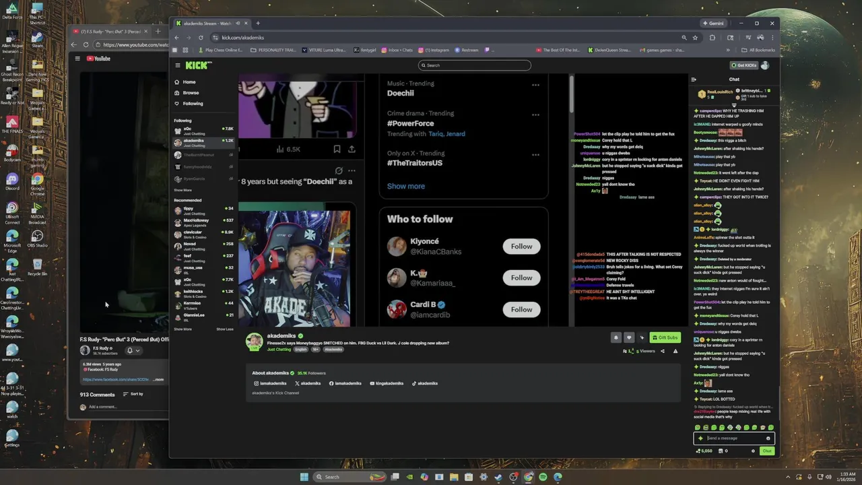Open a new Chrome tab
The image size is (862, 485).
[257, 23]
